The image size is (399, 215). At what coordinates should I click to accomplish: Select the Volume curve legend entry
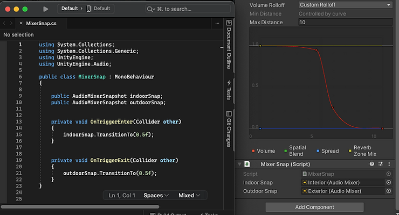pos(263,151)
